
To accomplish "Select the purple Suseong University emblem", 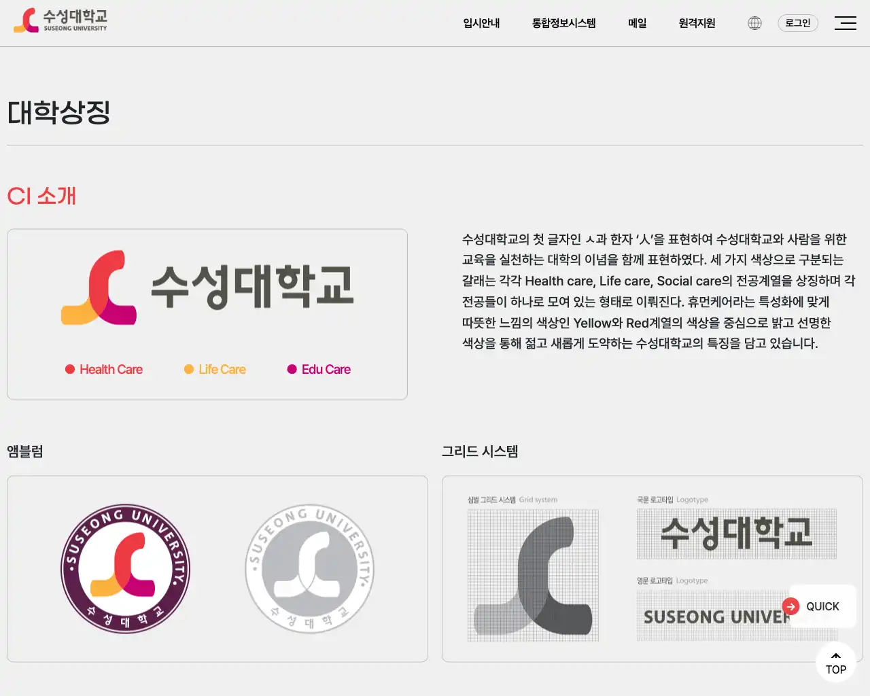I will point(125,569).
